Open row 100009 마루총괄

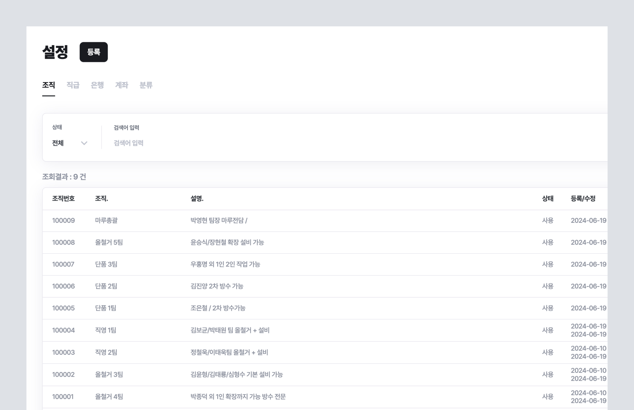click(x=106, y=220)
